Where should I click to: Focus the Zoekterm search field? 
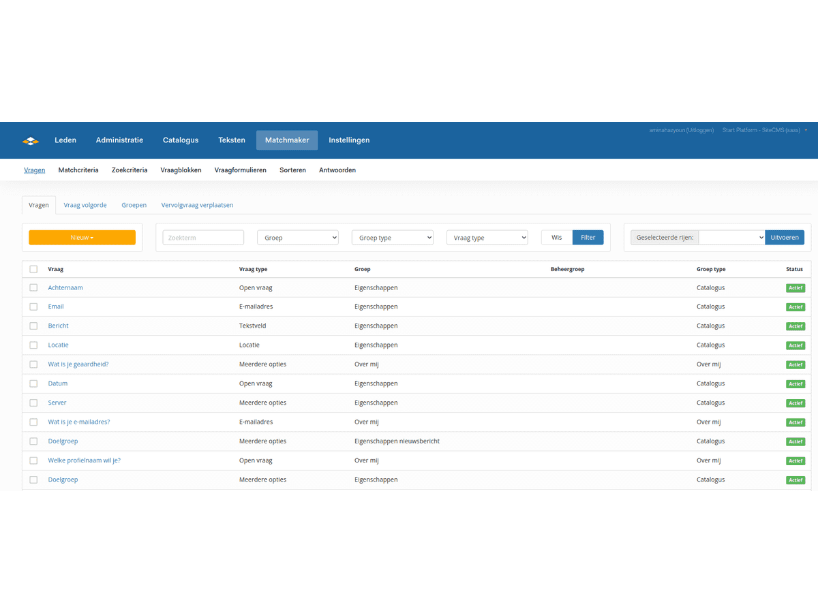tap(203, 238)
